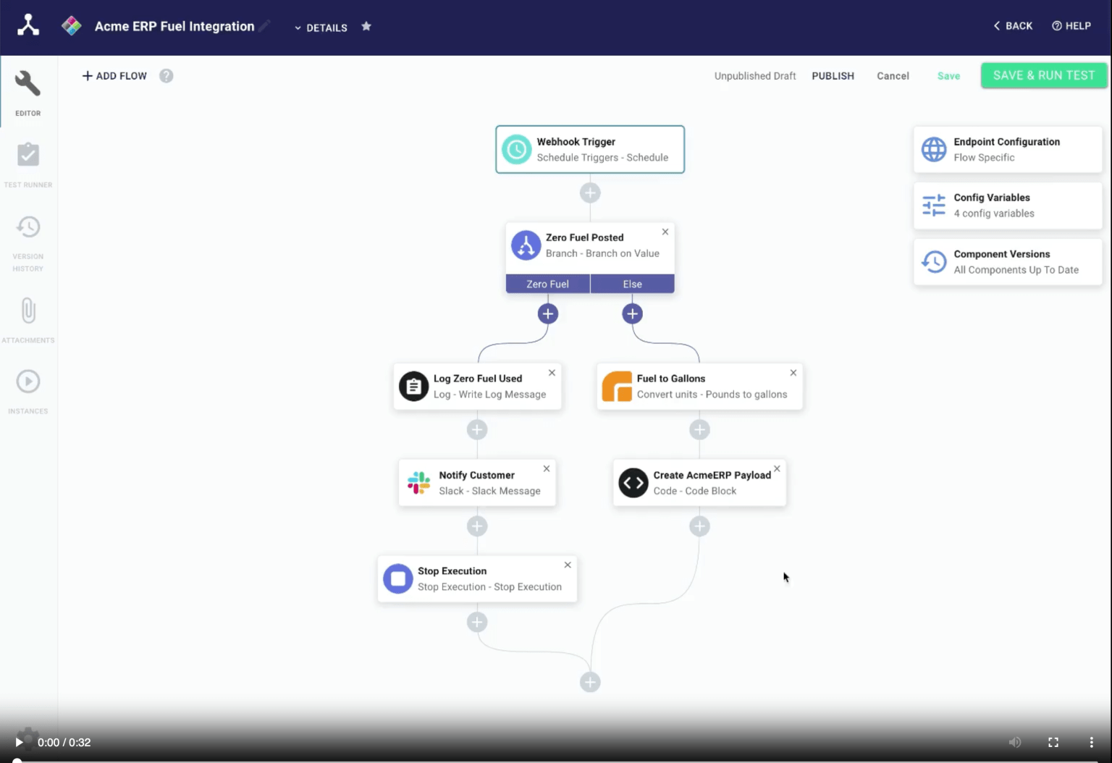1112x763 pixels.
Task: Add a step below the Webhook Trigger
Action: pos(589,193)
